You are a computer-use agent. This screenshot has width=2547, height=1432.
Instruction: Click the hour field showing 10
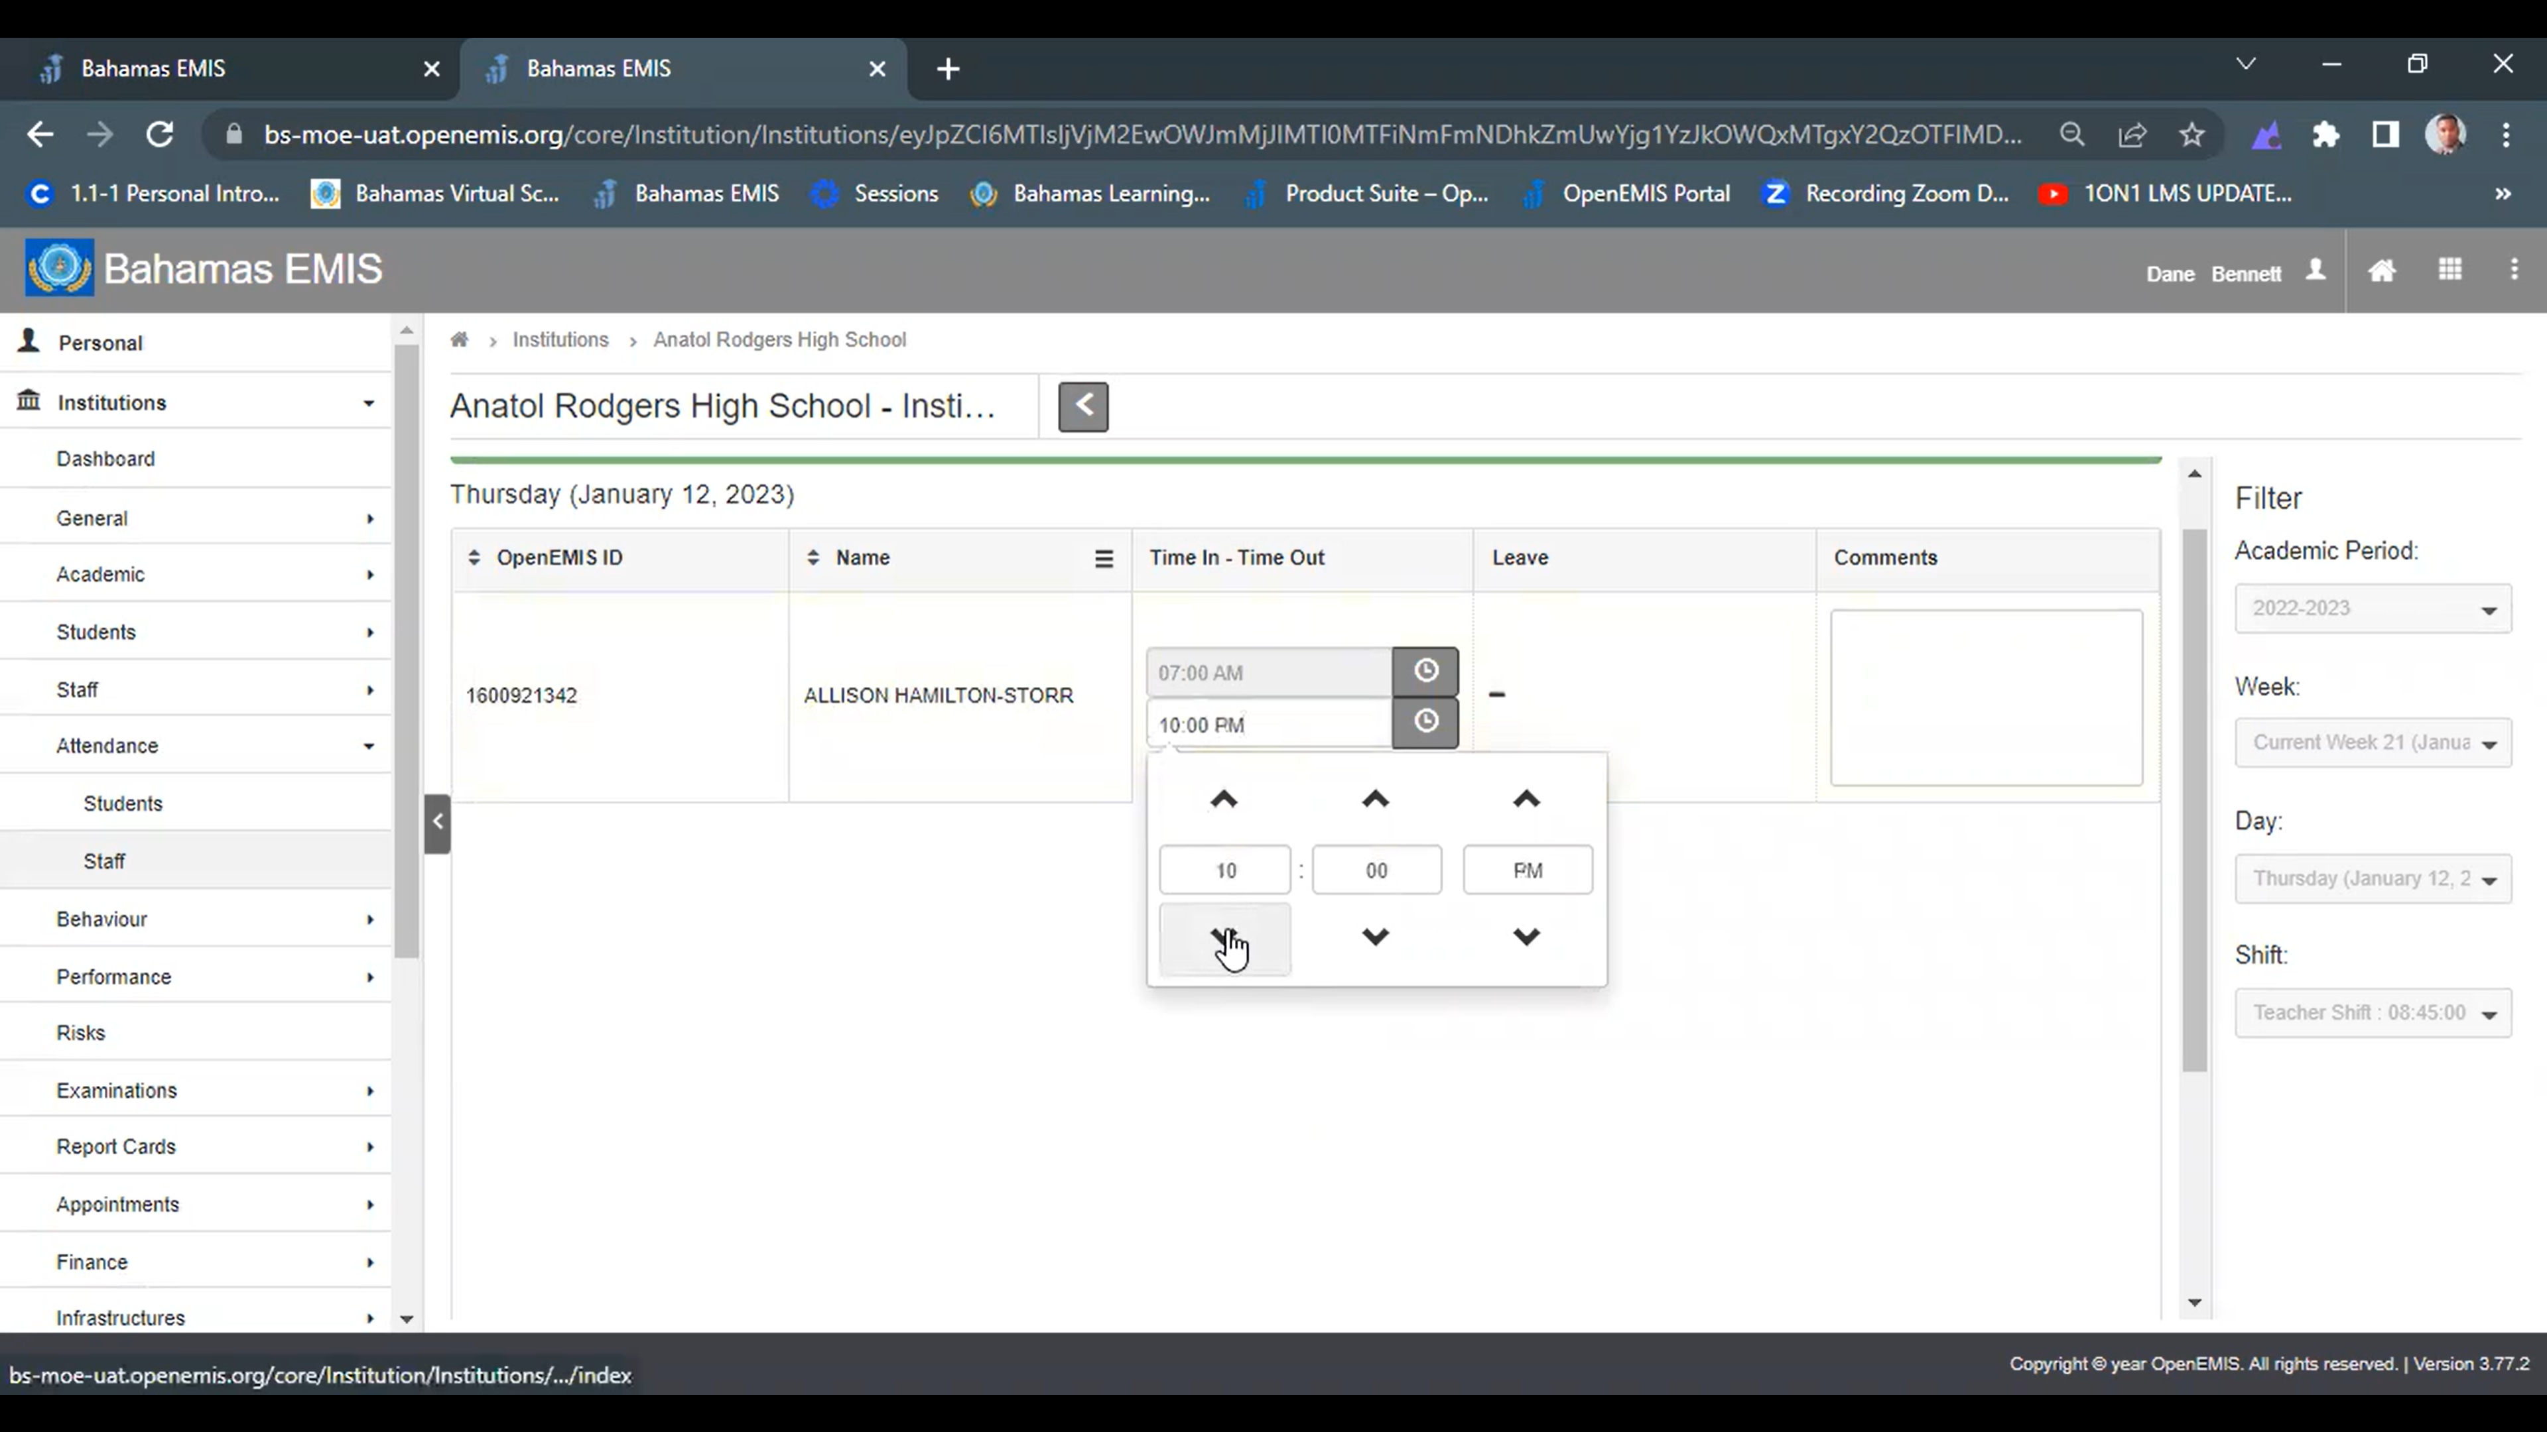point(1225,870)
